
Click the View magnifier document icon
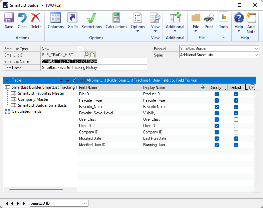click(x=155, y=18)
